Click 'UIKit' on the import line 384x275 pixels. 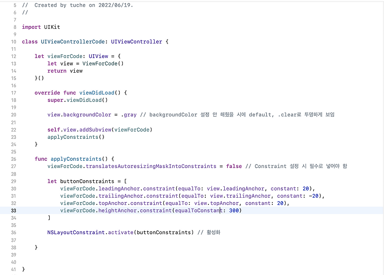tap(52, 27)
